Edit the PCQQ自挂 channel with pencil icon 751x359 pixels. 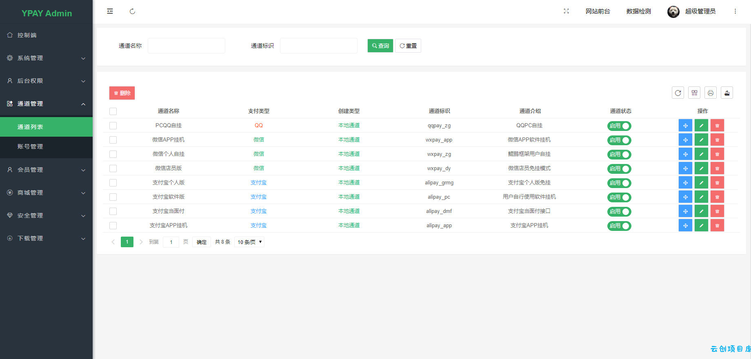pos(701,126)
